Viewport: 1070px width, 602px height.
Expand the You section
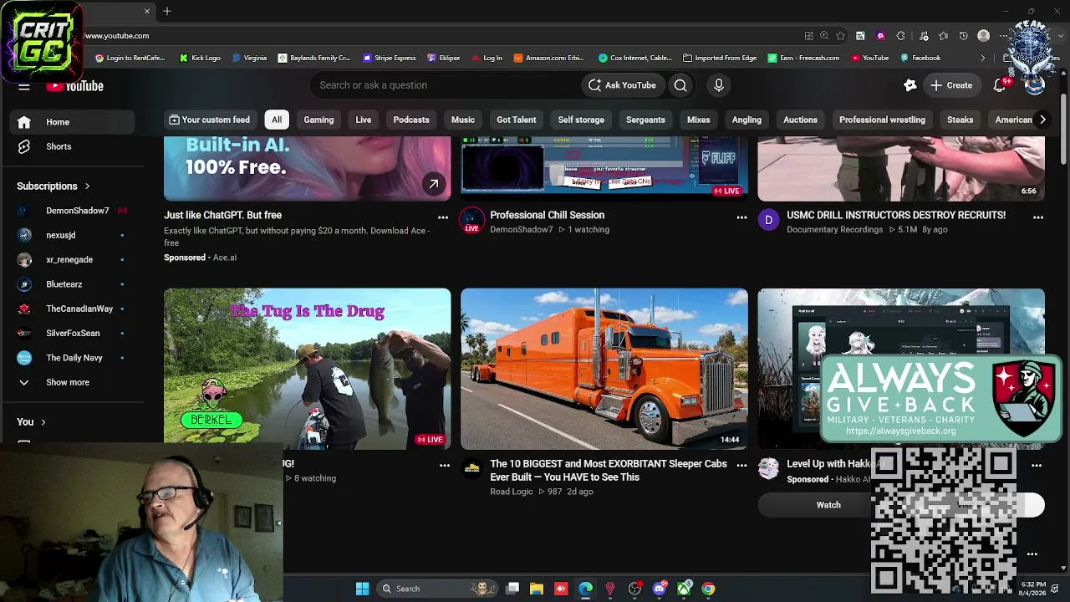[32, 422]
